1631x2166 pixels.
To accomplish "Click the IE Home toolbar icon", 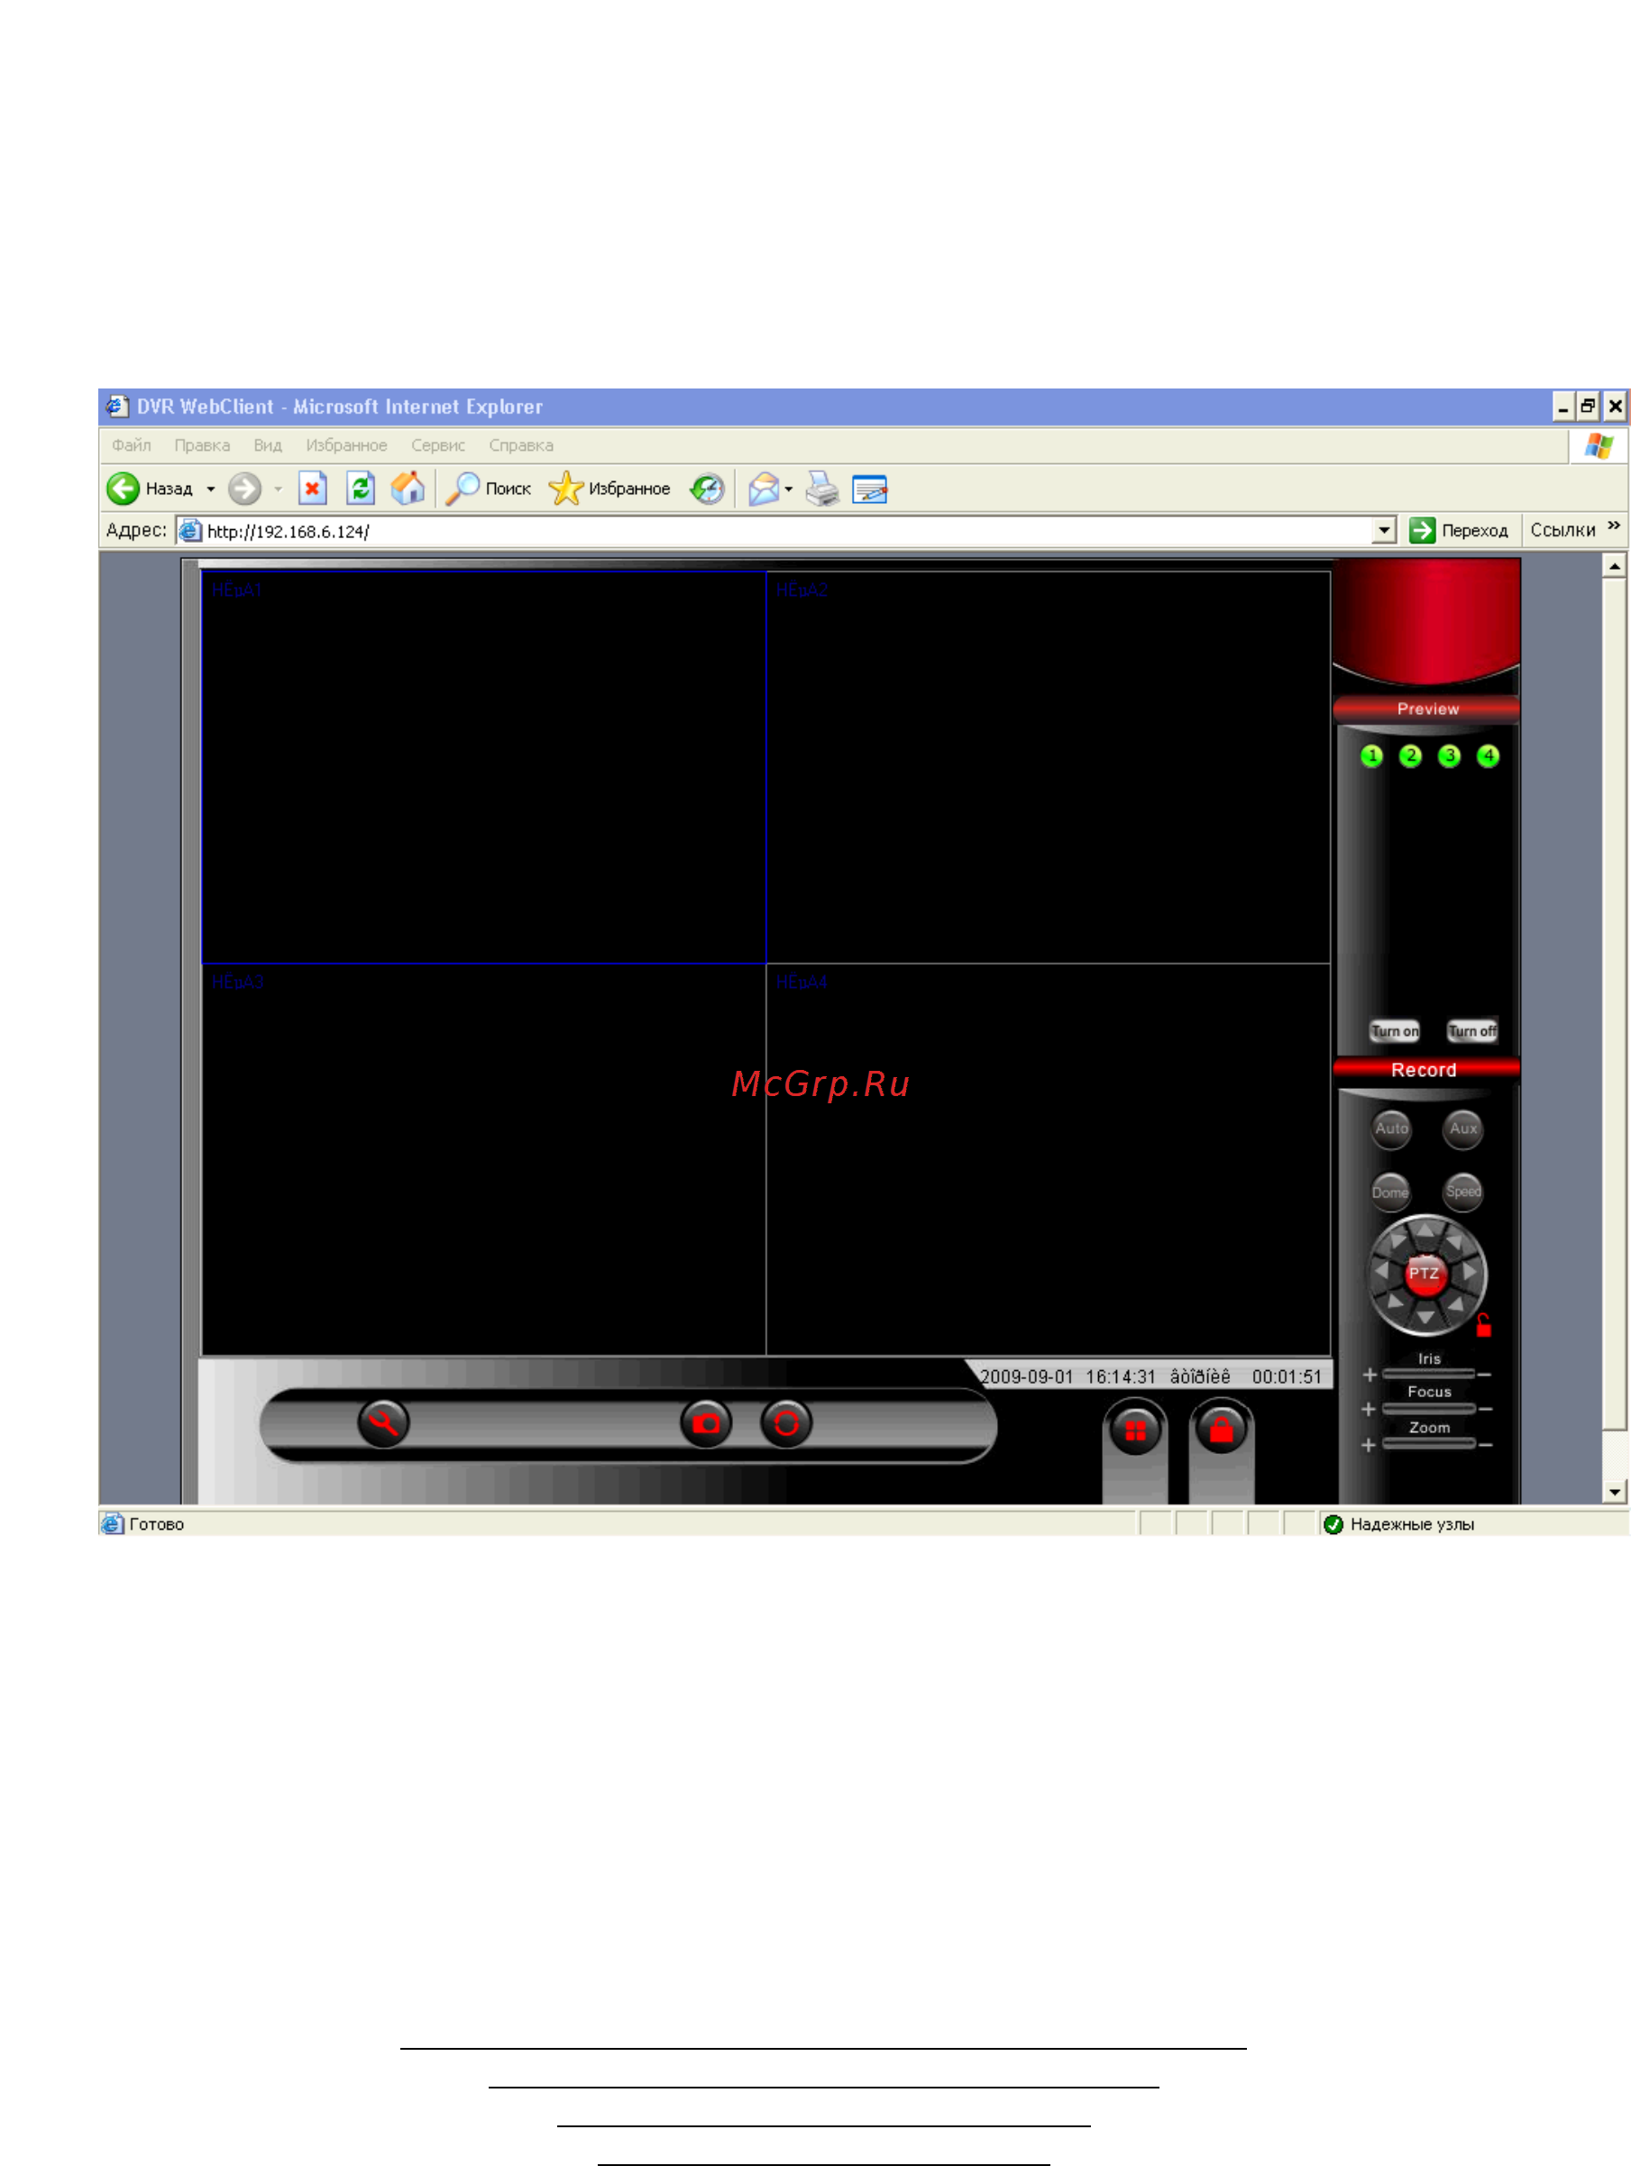I will pos(408,488).
